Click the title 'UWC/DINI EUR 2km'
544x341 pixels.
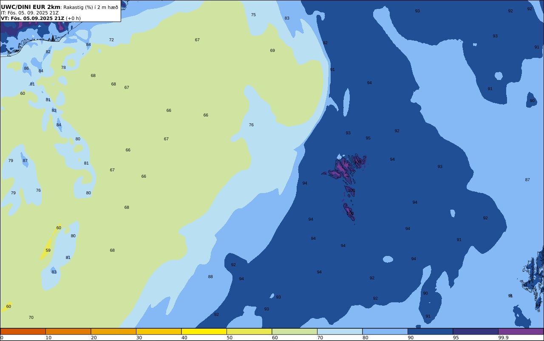click(31, 7)
